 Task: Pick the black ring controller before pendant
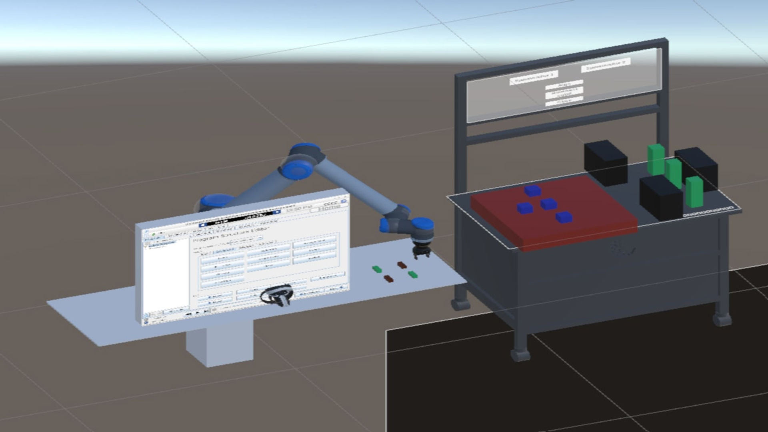[x=277, y=296]
